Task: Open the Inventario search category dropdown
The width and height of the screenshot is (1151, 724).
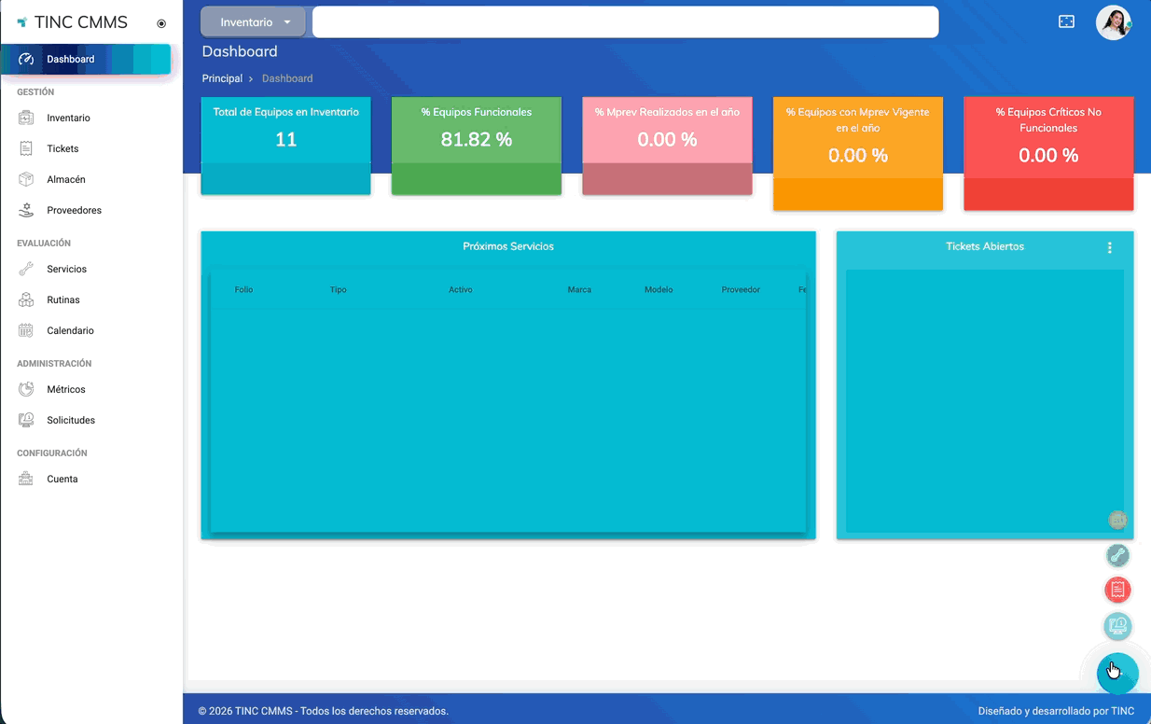Action: (254, 22)
